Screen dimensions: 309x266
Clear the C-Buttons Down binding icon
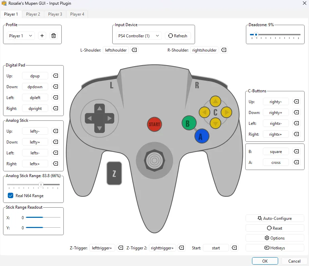[296, 112]
